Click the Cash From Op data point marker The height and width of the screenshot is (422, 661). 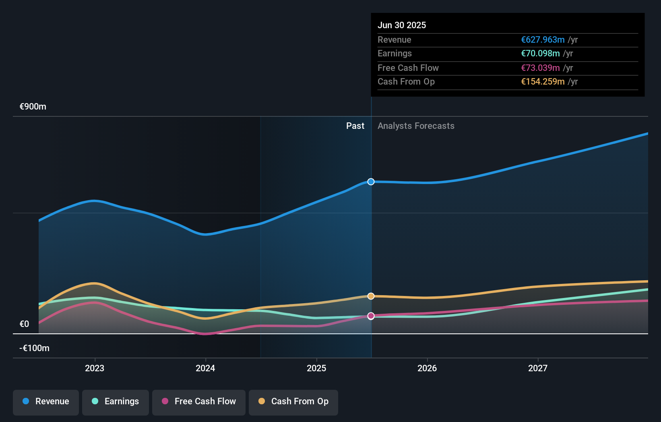[x=370, y=296]
